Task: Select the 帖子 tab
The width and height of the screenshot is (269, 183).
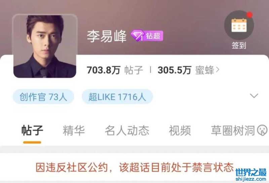Action: pos(32,131)
